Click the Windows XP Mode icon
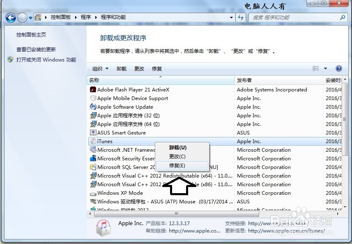Image resolution: width=352 pixels, height=244 pixels. click(x=93, y=193)
